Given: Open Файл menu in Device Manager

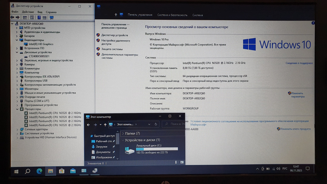Looking at the screenshot, I should (x=15, y=12).
